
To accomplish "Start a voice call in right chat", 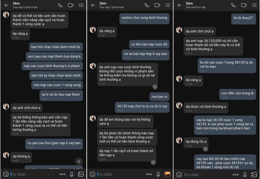I will click(x=233, y=5).
